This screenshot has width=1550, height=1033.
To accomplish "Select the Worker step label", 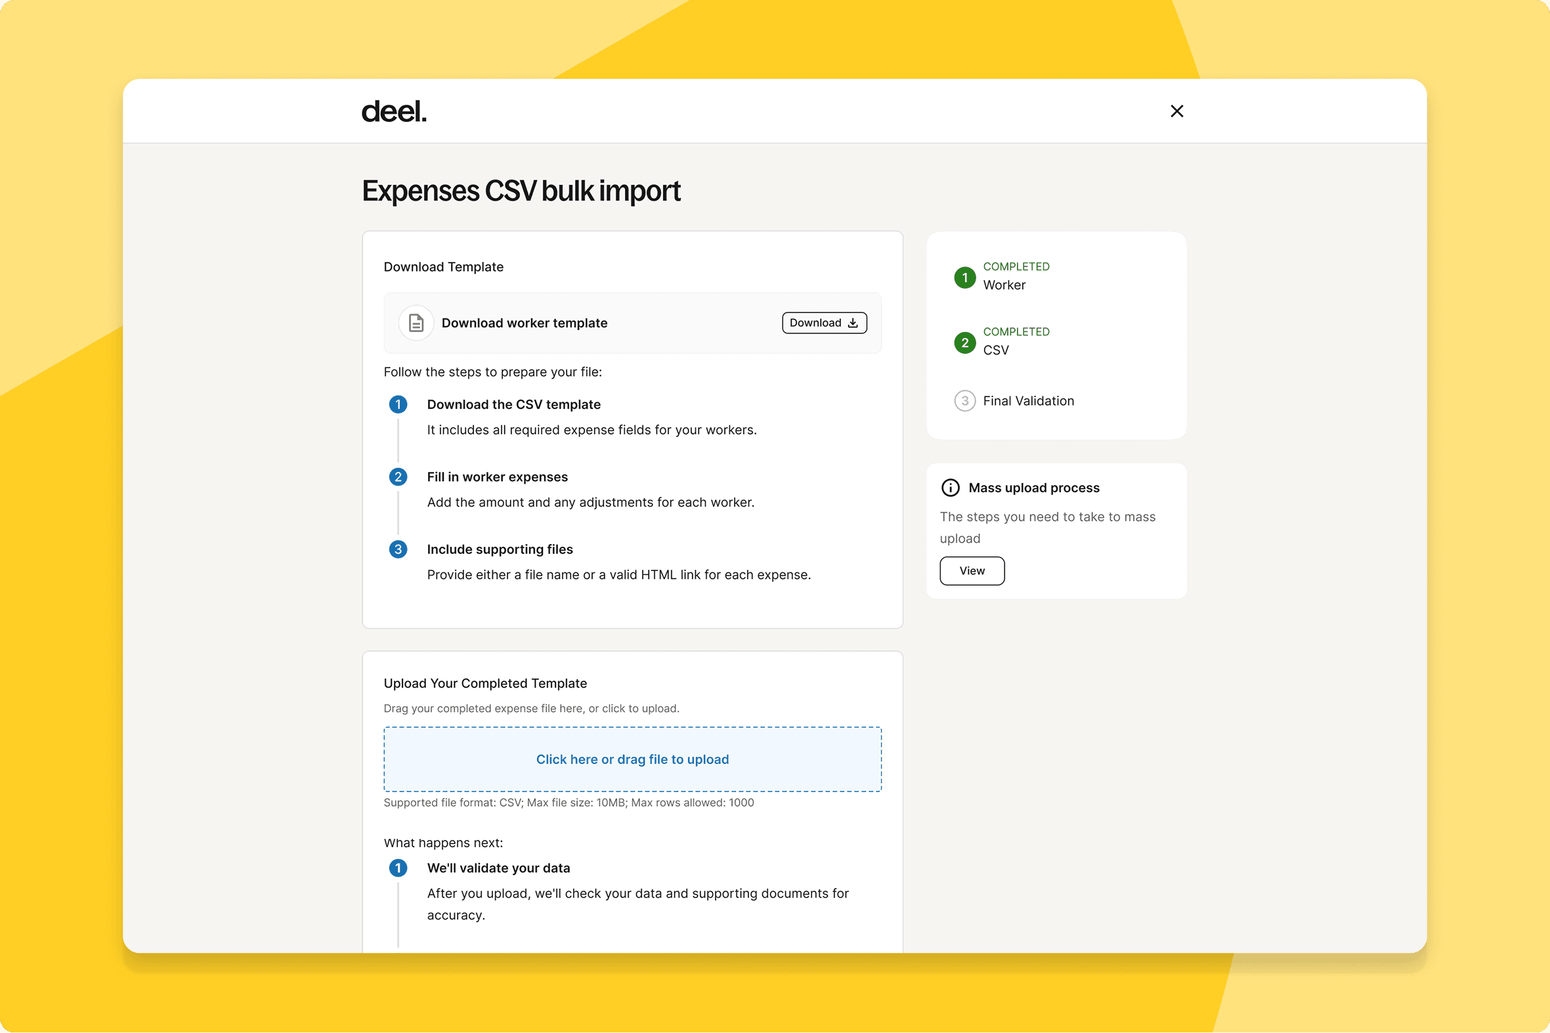I will point(1004,285).
